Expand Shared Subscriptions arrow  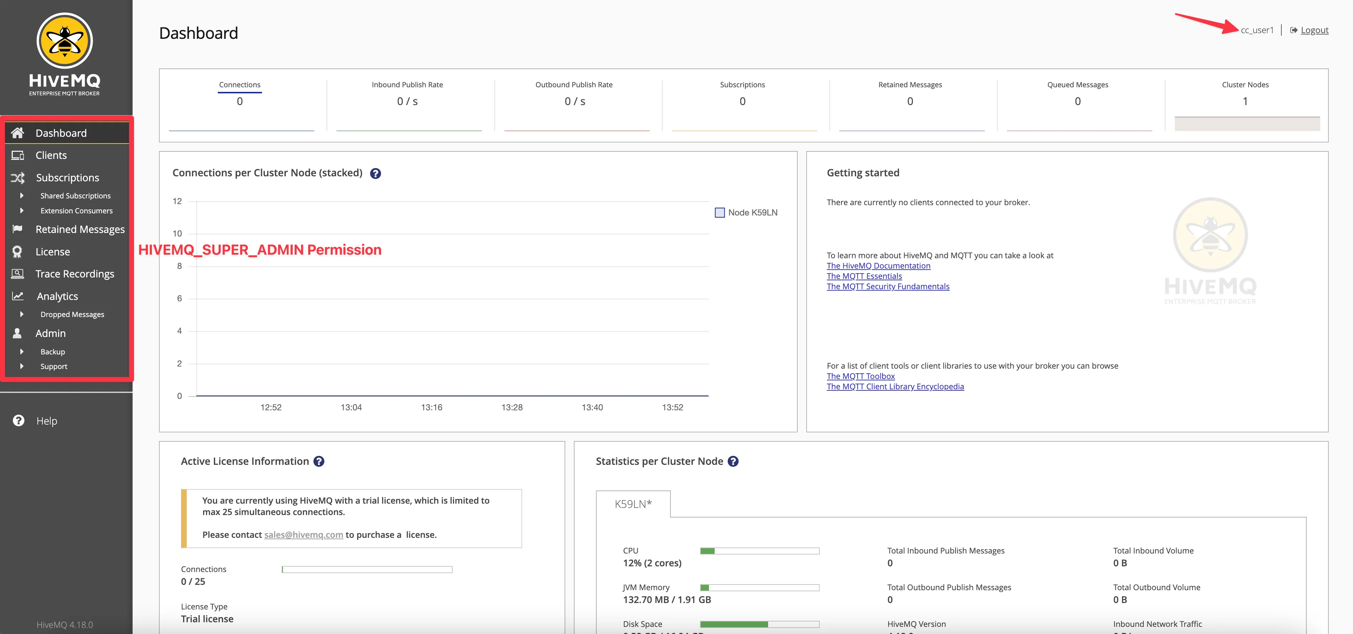pos(21,195)
